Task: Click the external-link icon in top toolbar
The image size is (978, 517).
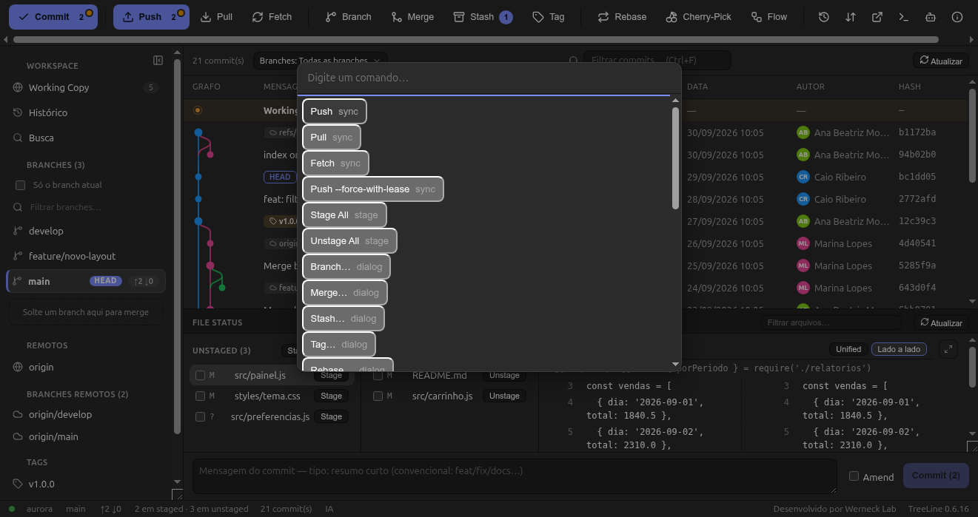Action: point(877,17)
